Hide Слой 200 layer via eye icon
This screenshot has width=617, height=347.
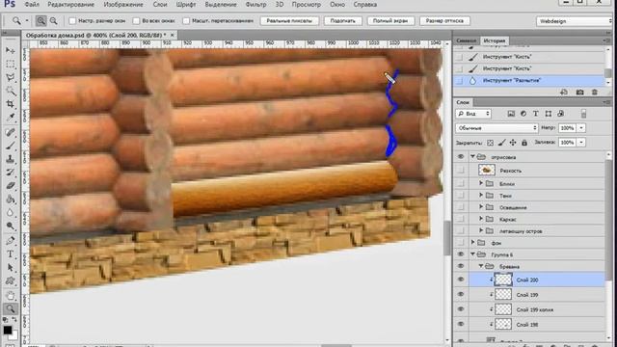461,280
